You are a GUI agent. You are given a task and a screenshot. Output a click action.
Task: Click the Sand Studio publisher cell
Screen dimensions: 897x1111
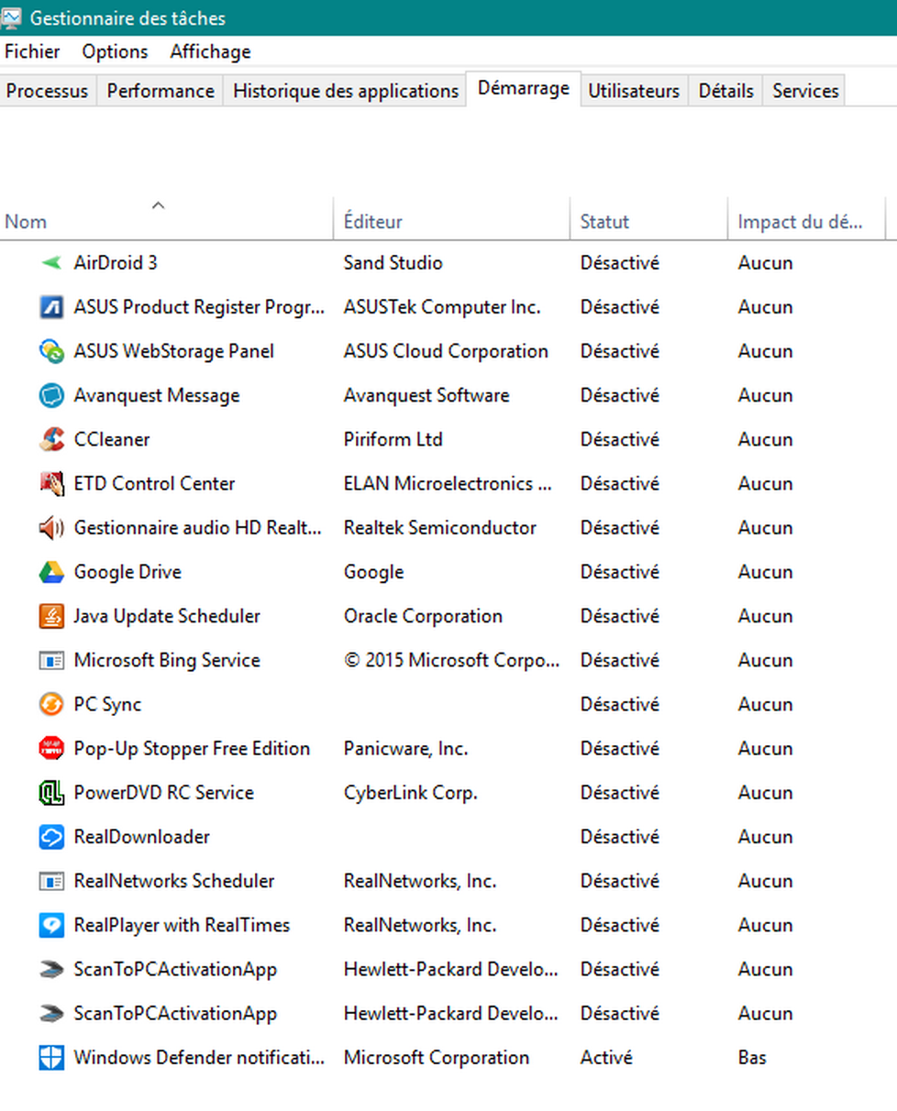point(393,263)
